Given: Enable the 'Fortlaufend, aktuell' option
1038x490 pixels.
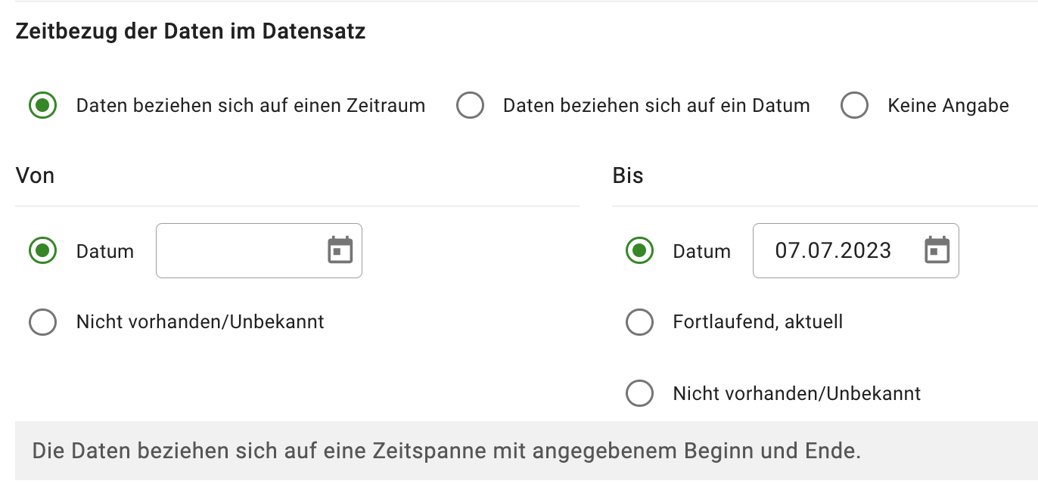Looking at the screenshot, I should coord(639,321).
